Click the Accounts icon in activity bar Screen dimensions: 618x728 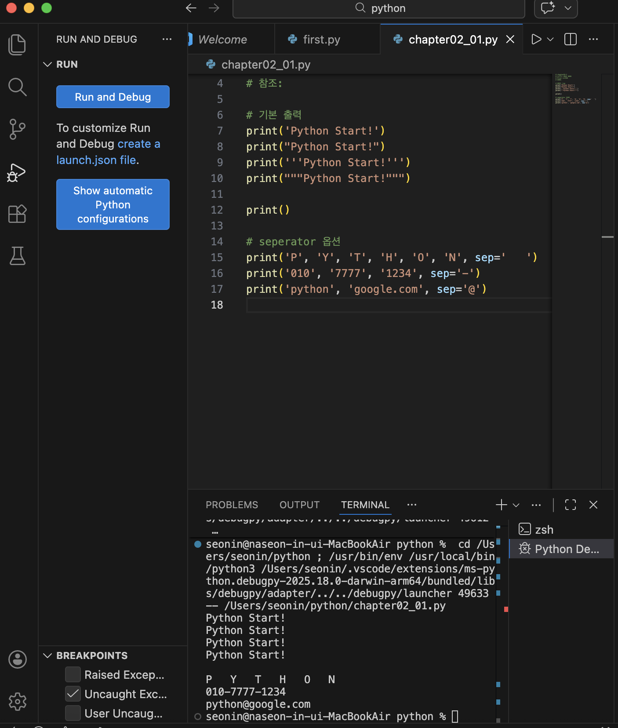tap(17, 659)
